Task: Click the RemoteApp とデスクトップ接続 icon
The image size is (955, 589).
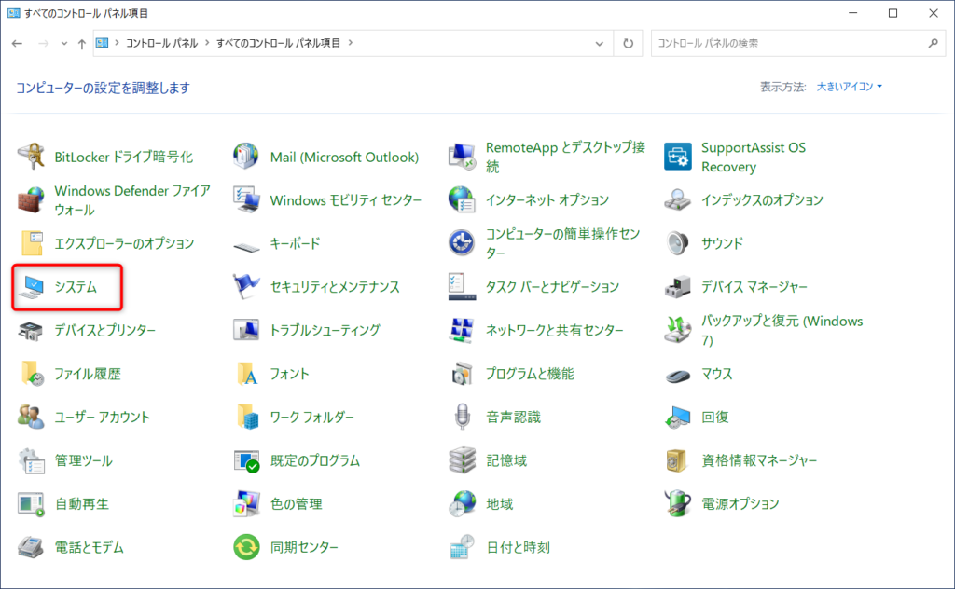Action: [x=462, y=157]
